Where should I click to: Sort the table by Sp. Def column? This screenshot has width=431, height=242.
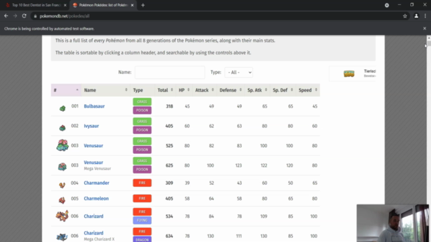click(x=283, y=90)
